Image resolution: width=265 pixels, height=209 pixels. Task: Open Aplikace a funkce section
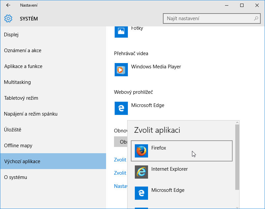(53, 66)
